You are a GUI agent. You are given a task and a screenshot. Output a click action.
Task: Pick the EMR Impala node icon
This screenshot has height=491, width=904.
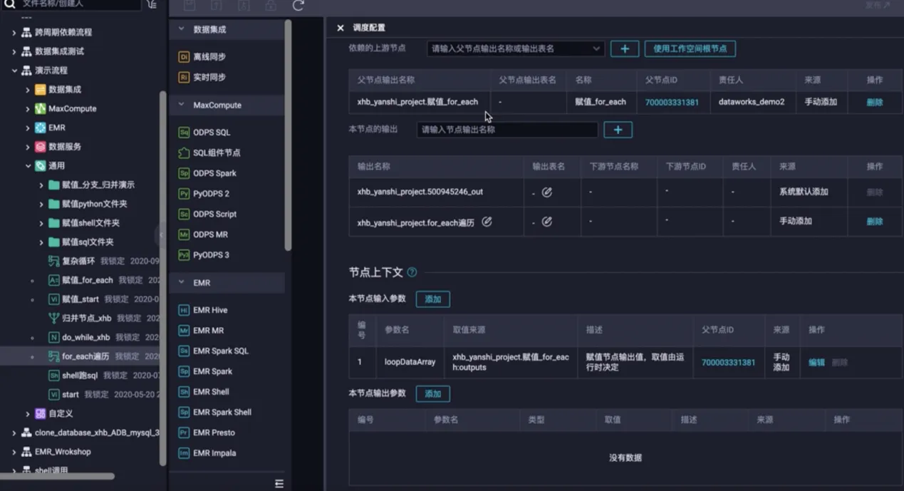point(184,453)
